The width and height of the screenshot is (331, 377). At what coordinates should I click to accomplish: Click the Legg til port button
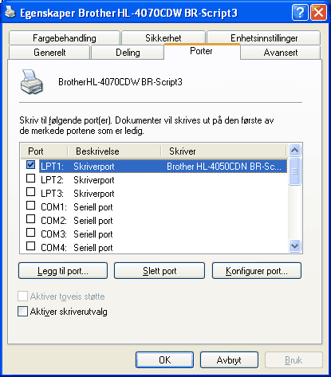(x=63, y=271)
